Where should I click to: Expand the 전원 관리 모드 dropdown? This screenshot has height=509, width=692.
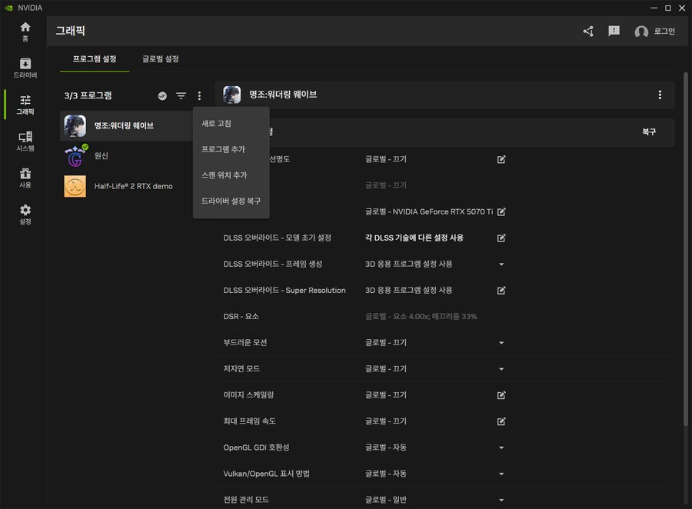501,501
